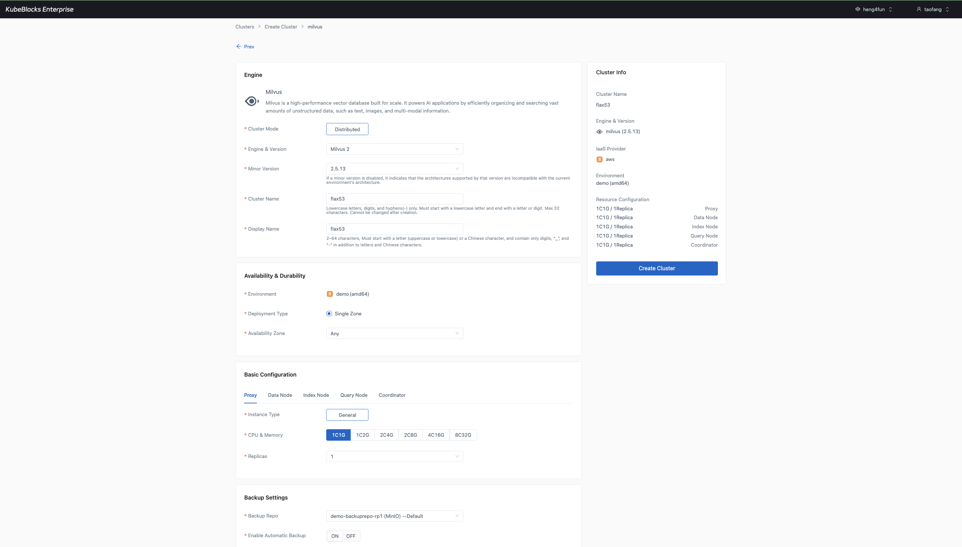Select the 4C16G CPU & Memory option

436,435
